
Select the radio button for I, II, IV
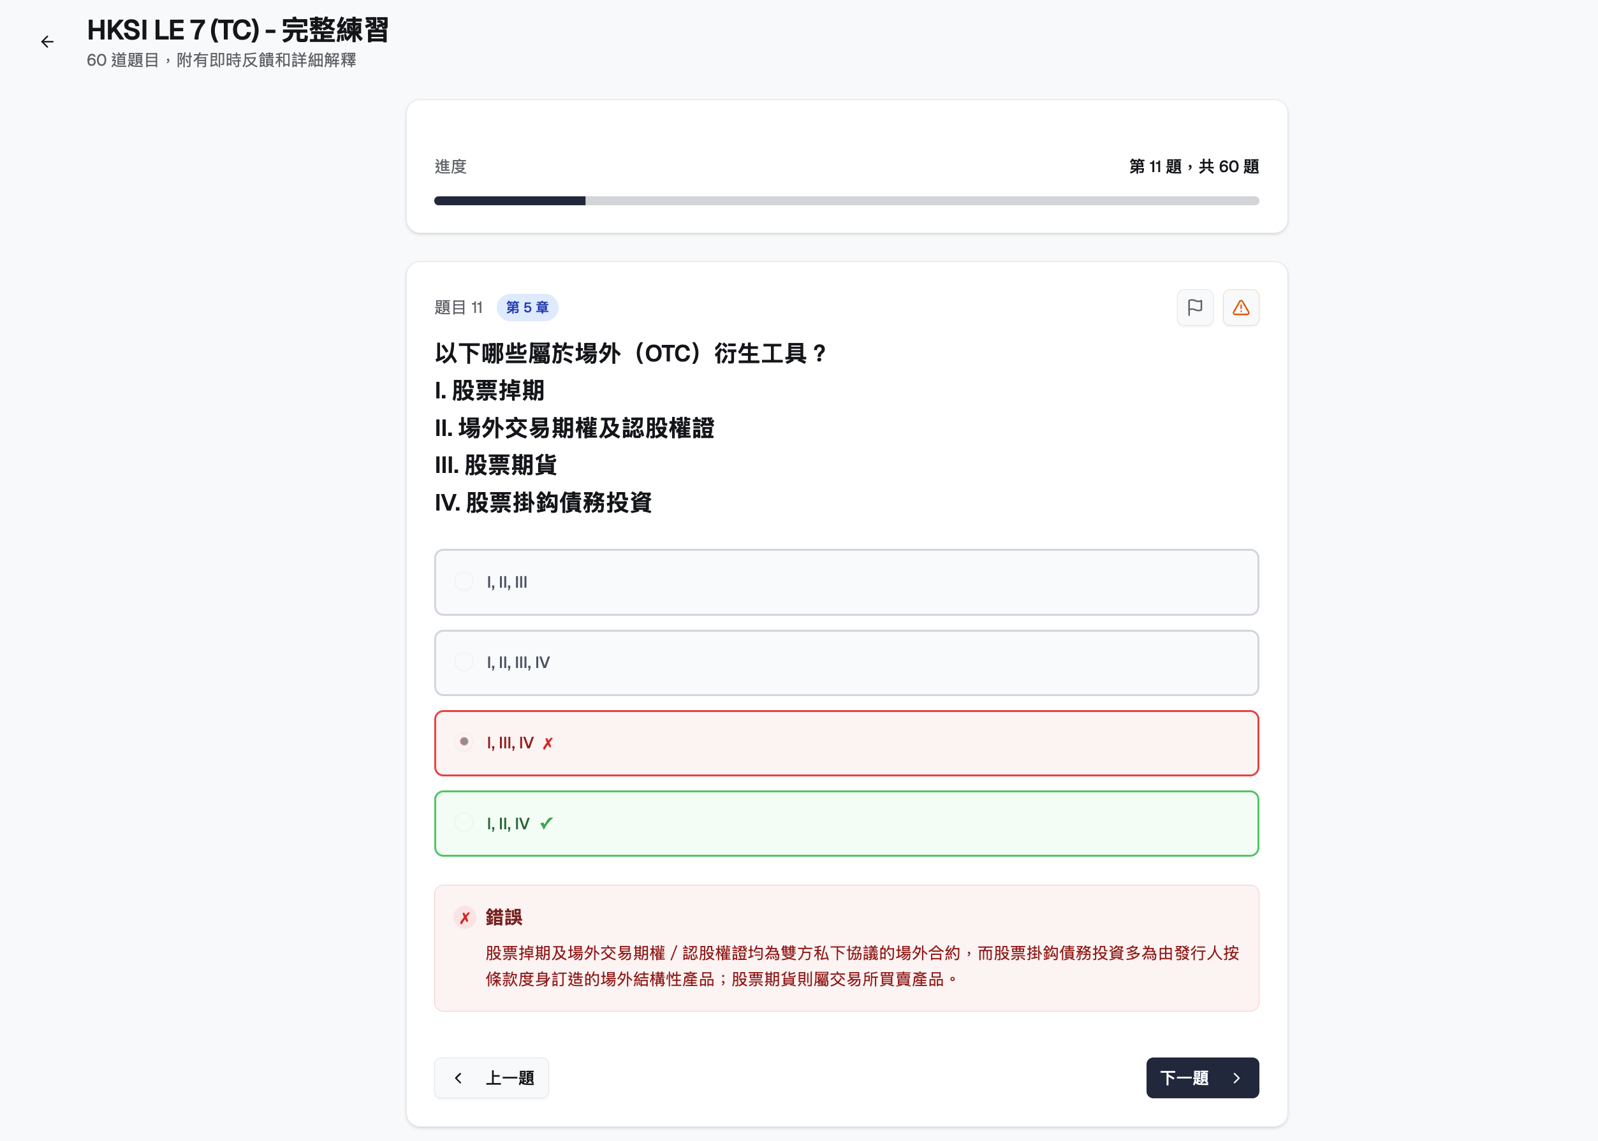click(x=464, y=823)
